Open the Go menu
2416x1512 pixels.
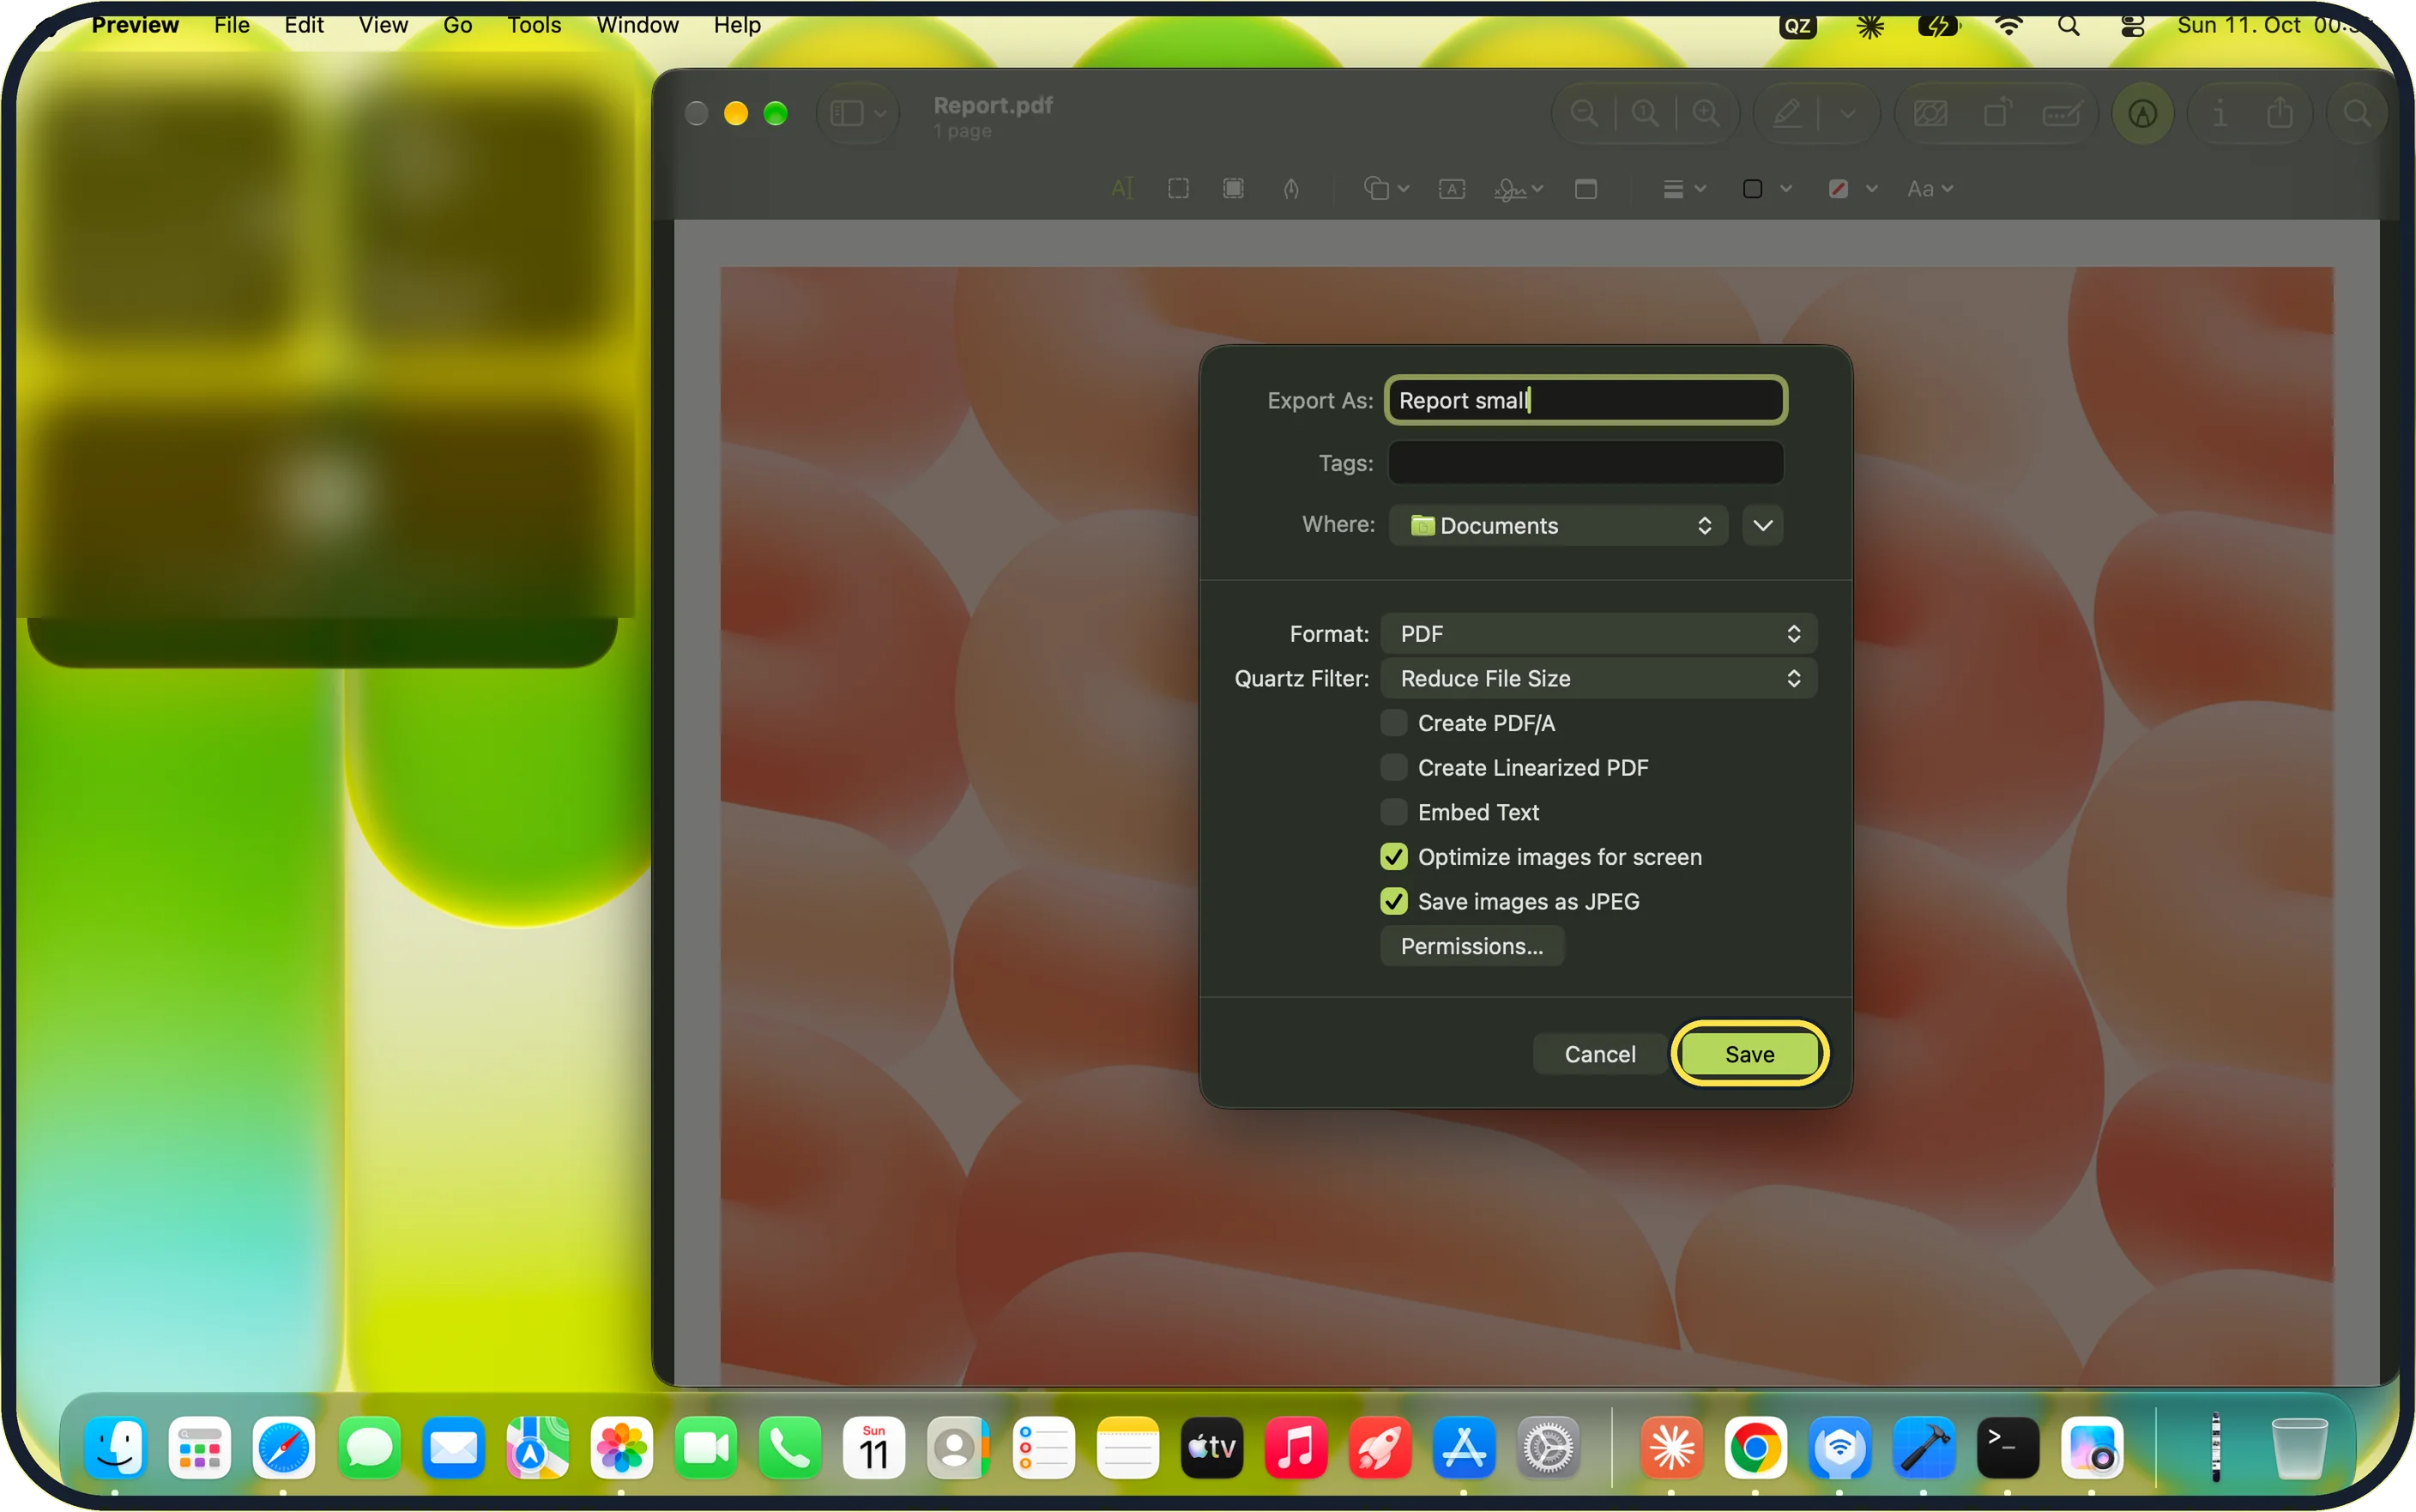click(x=456, y=24)
